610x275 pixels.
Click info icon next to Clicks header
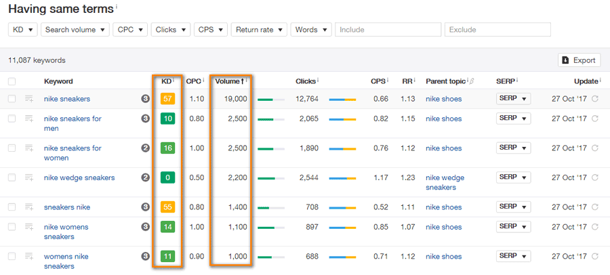point(317,80)
